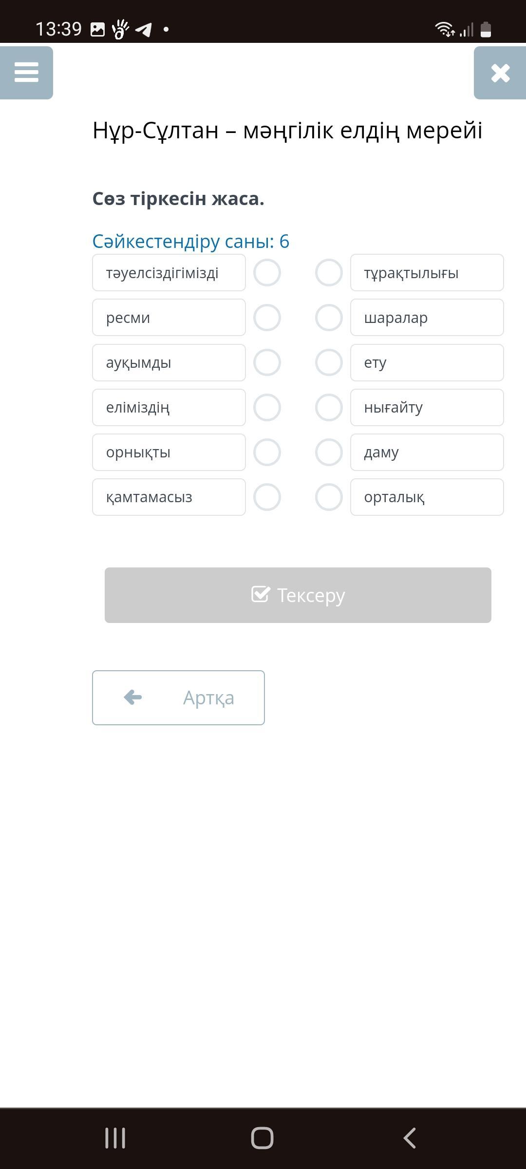Open the hamburger menu
The width and height of the screenshot is (526, 1169).
pos(26,73)
